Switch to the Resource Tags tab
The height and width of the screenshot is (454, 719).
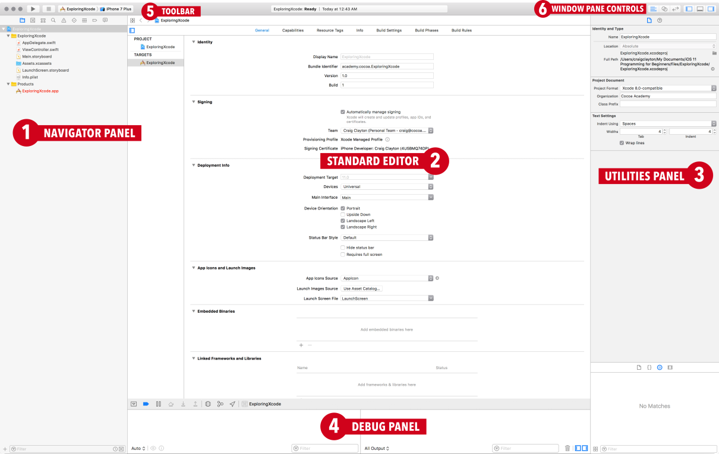pos(330,30)
